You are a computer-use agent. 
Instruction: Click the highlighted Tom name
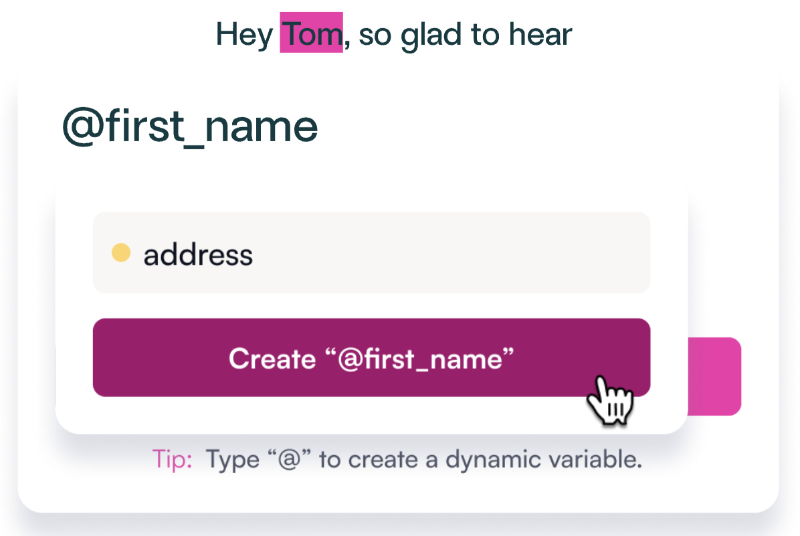click(311, 34)
